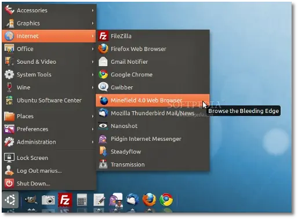This screenshot has width=298, height=219.
Task: Click the Graphics paintbrush icon
Action: 10,23
